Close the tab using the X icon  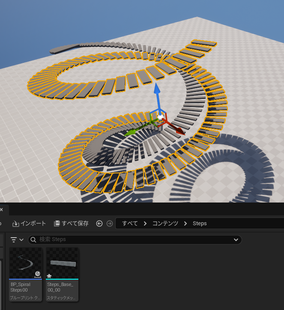click(x=1, y=209)
